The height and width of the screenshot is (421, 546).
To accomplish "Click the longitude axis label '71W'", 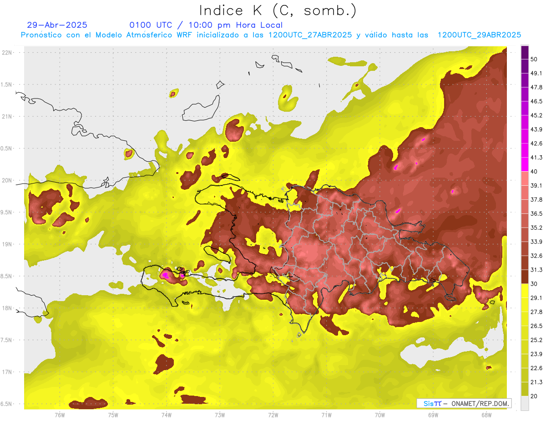I will pyautogui.click(x=326, y=415).
